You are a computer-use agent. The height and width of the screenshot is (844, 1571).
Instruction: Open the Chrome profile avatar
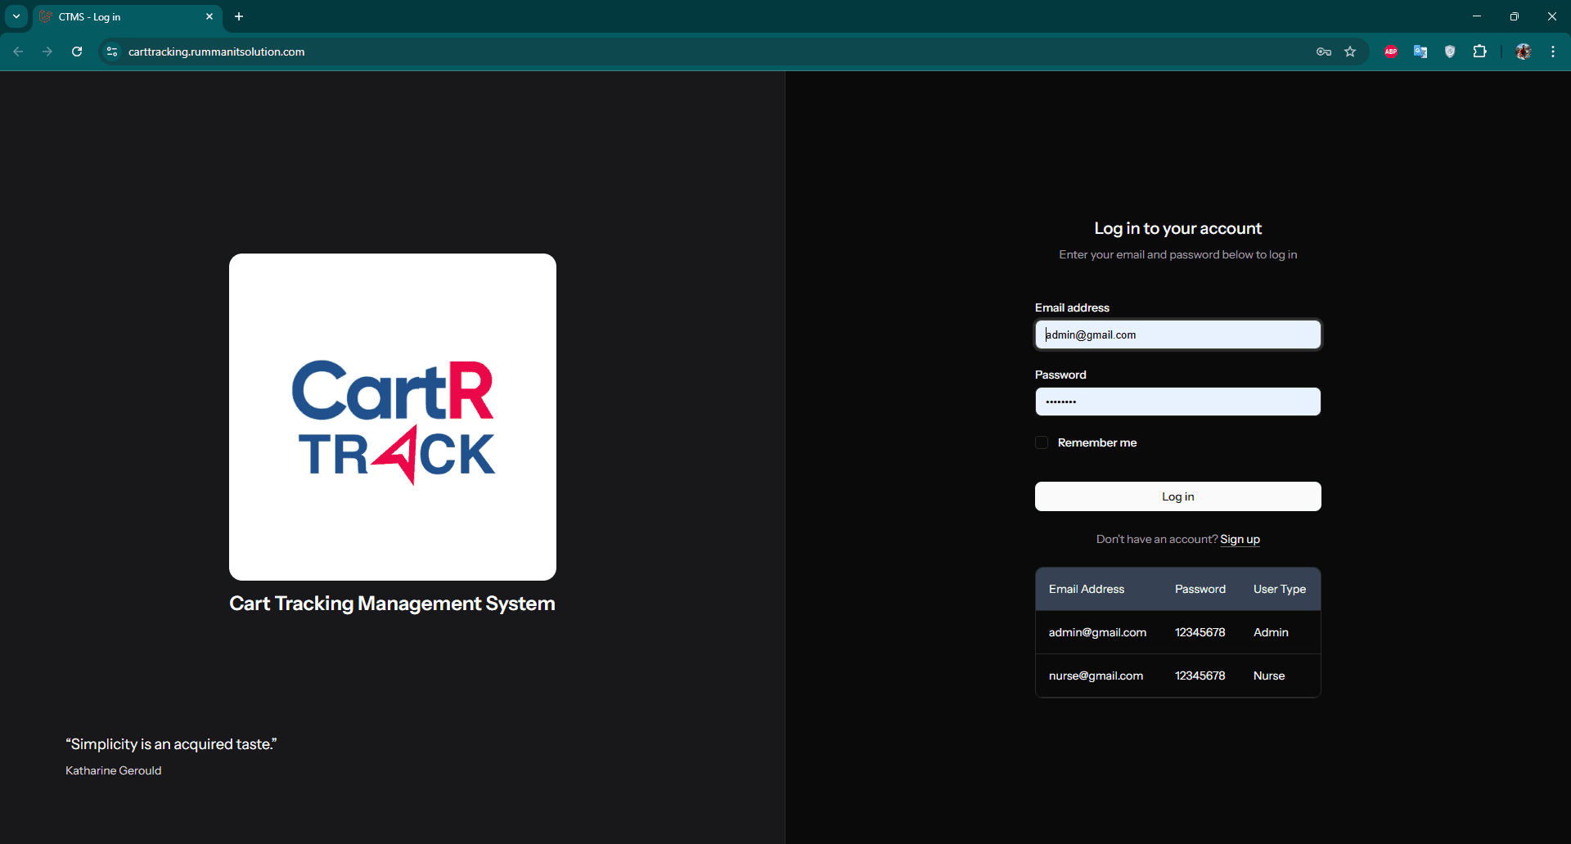point(1524,52)
